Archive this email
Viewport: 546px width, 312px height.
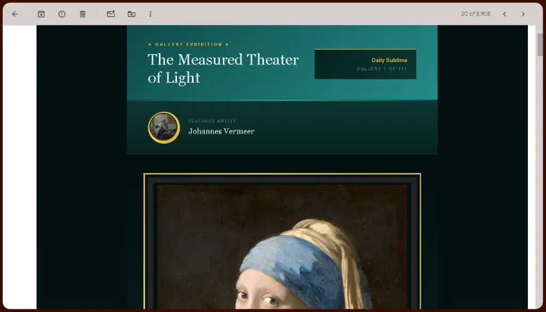pyautogui.click(x=41, y=14)
